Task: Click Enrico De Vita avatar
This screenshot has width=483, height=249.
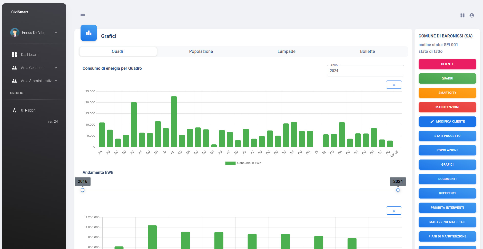Action: tap(15, 33)
